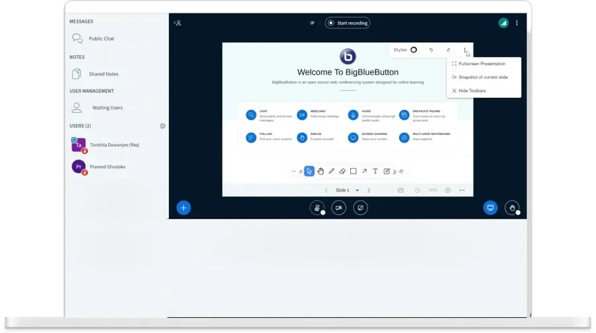Toggle screen share button
596x333 pixels.
[360, 208]
